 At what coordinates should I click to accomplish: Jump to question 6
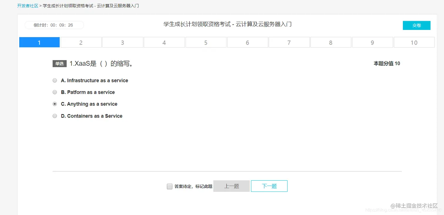tap(248, 42)
